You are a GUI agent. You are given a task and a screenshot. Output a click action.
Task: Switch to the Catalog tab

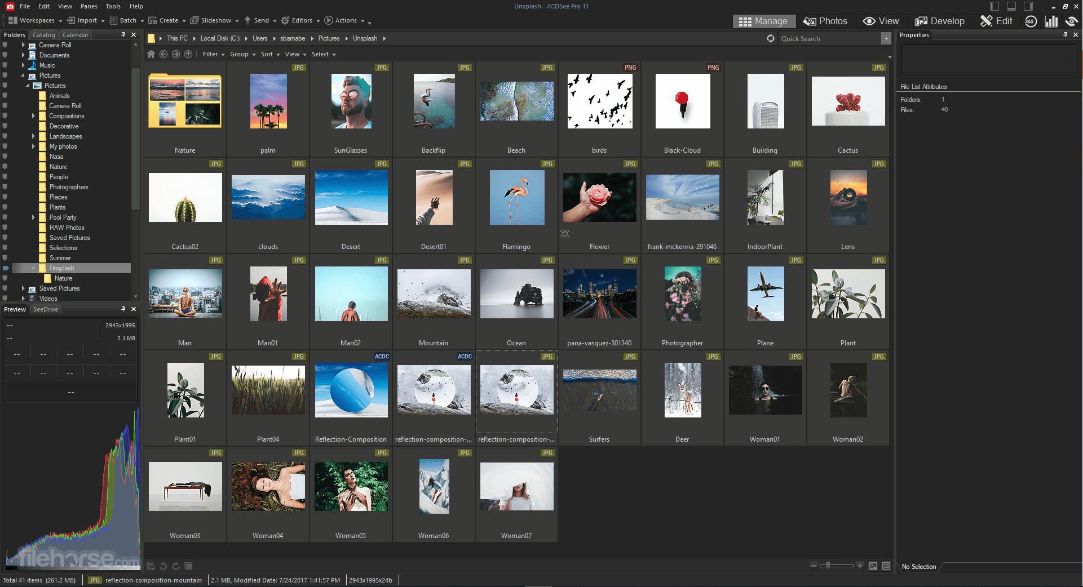[x=43, y=34]
